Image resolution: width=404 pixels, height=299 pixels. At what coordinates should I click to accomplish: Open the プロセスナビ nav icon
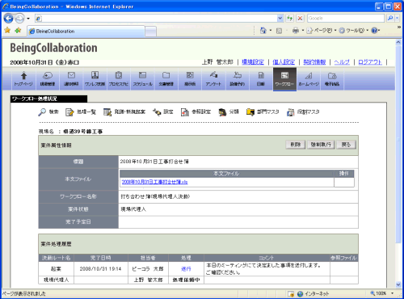[x=119, y=78]
